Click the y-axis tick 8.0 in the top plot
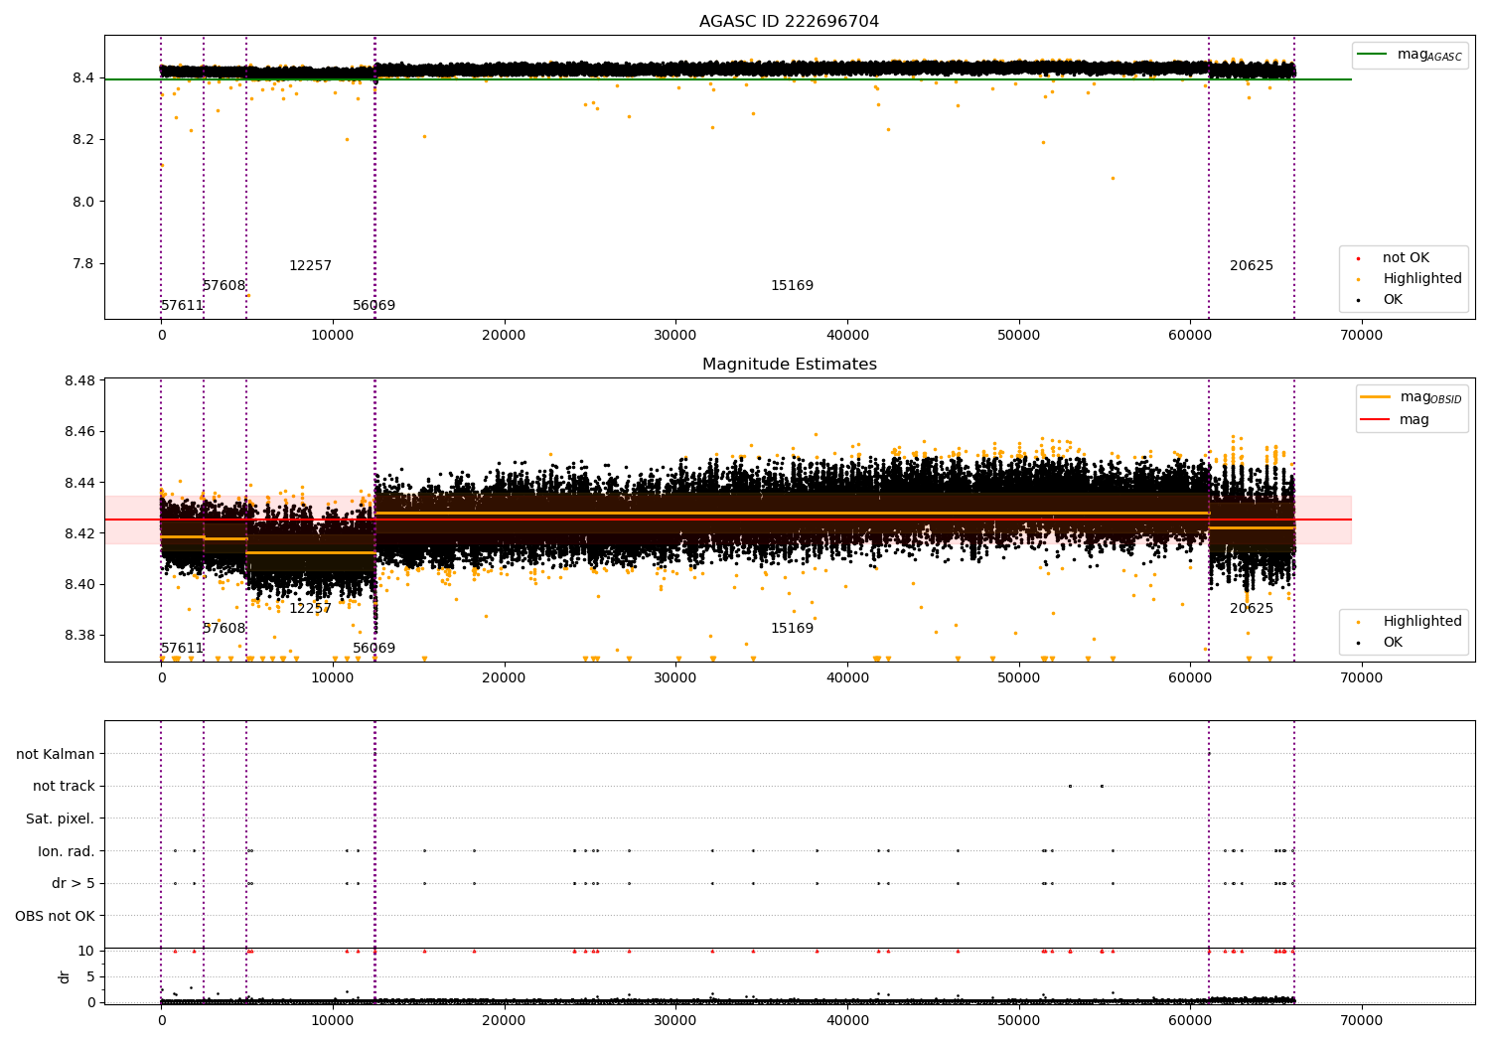 [x=82, y=202]
